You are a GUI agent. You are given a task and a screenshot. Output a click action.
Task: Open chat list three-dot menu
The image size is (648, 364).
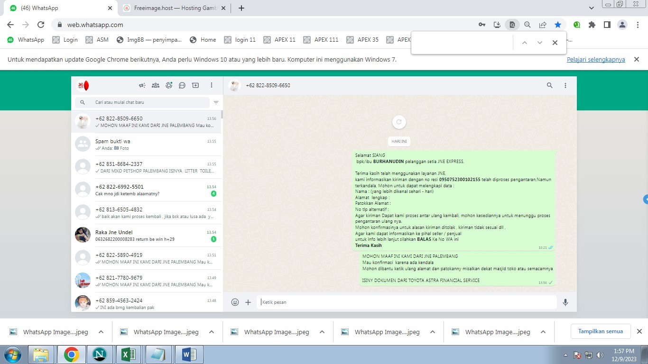click(x=212, y=85)
